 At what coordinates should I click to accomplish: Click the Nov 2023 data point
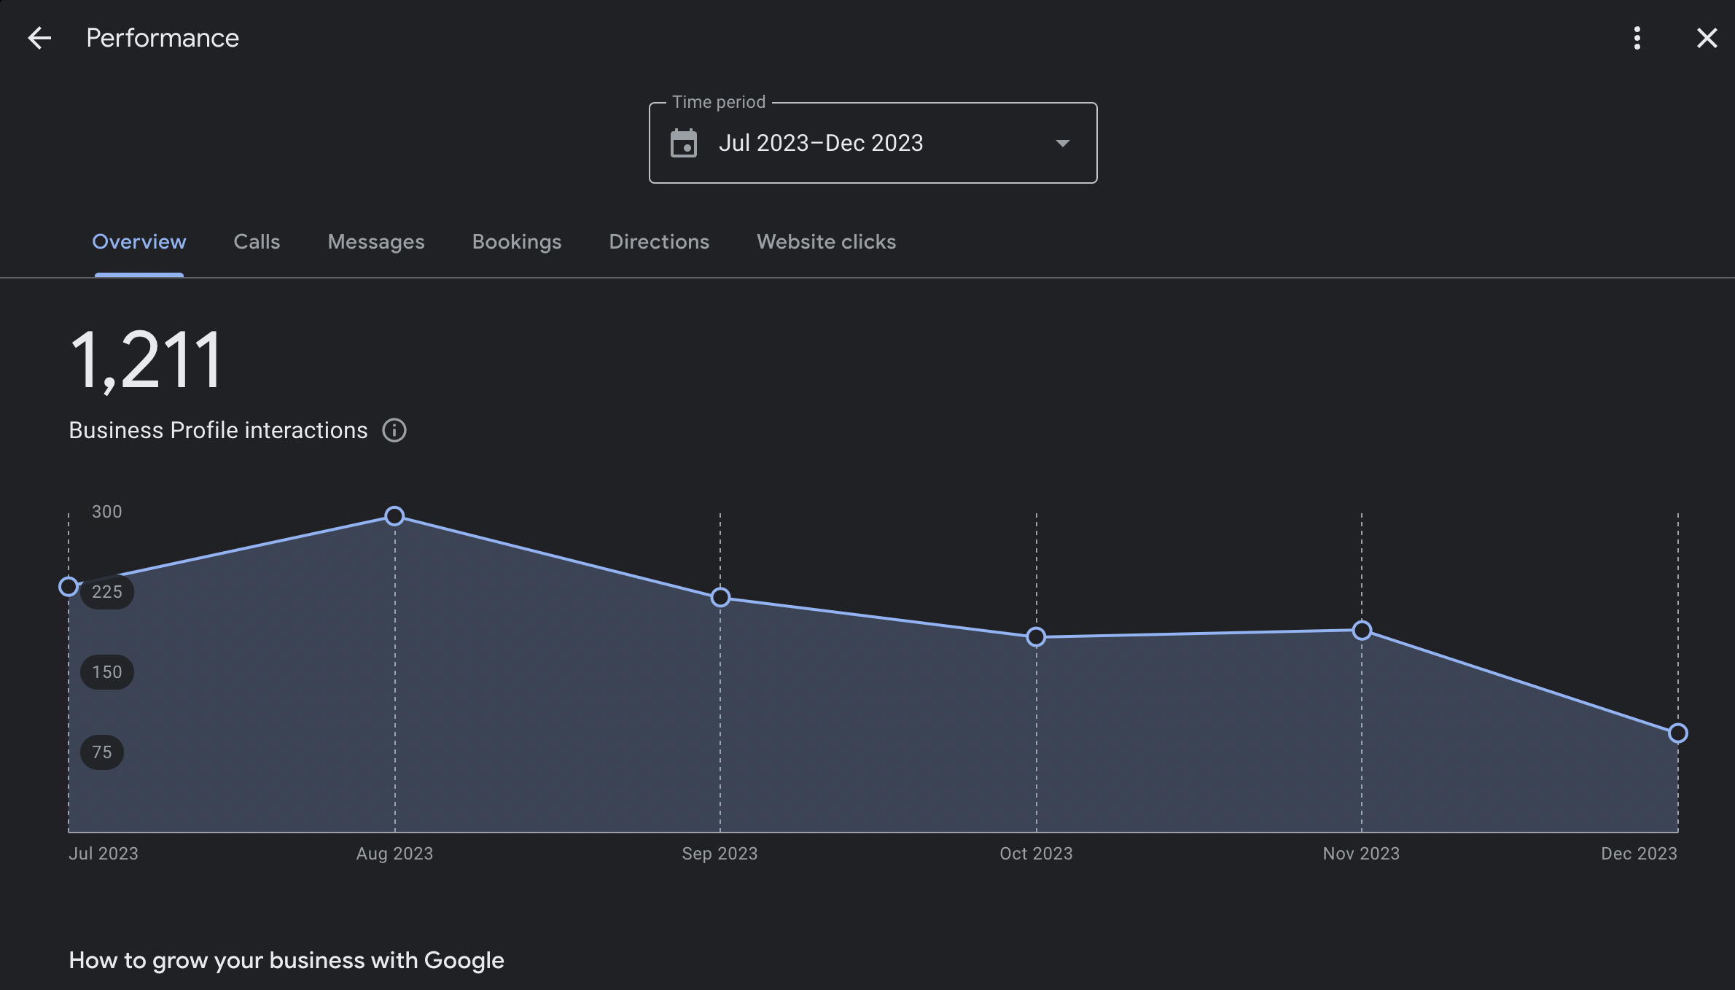(1362, 631)
